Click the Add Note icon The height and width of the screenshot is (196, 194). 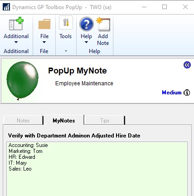pyautogui.click(x=103, y=24)
